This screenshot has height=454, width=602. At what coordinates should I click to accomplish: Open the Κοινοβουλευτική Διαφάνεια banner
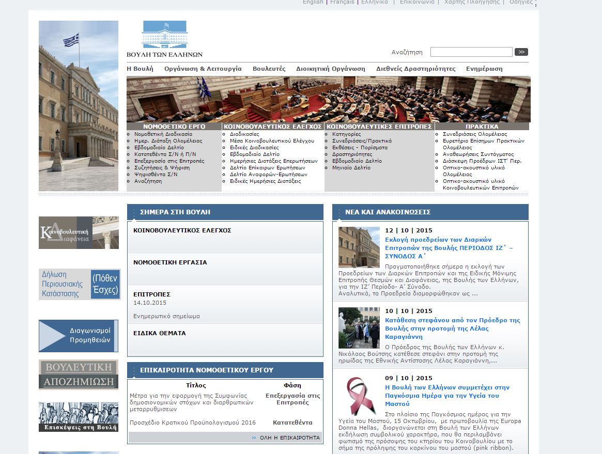(79, 232)
